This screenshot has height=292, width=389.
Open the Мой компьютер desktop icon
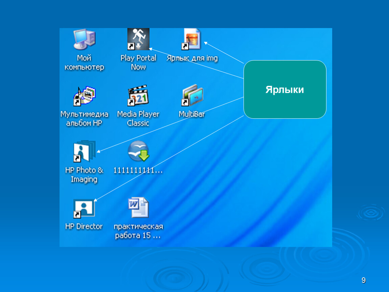pos(84,39)
